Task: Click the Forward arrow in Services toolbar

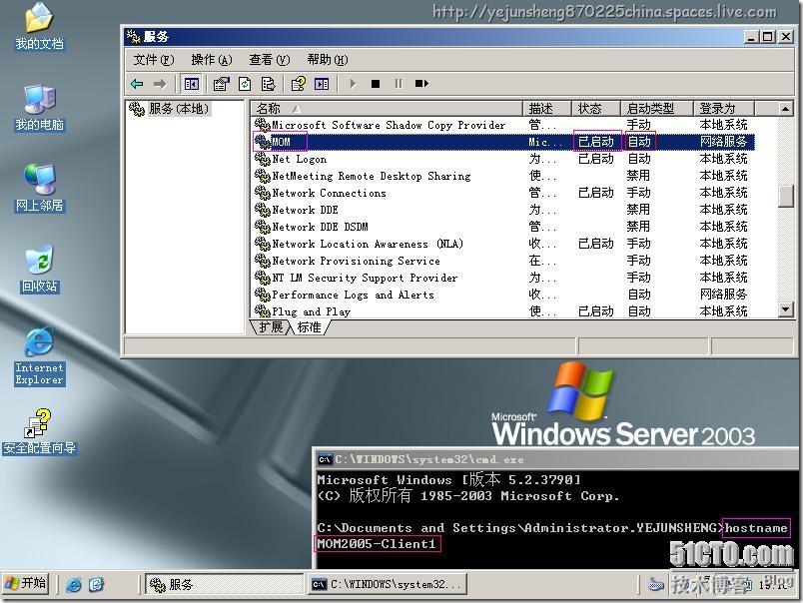Action: 160,84
